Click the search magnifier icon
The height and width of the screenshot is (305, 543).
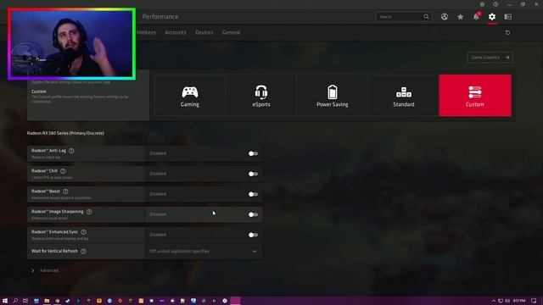pyautogui.click(x=426, y=17)
